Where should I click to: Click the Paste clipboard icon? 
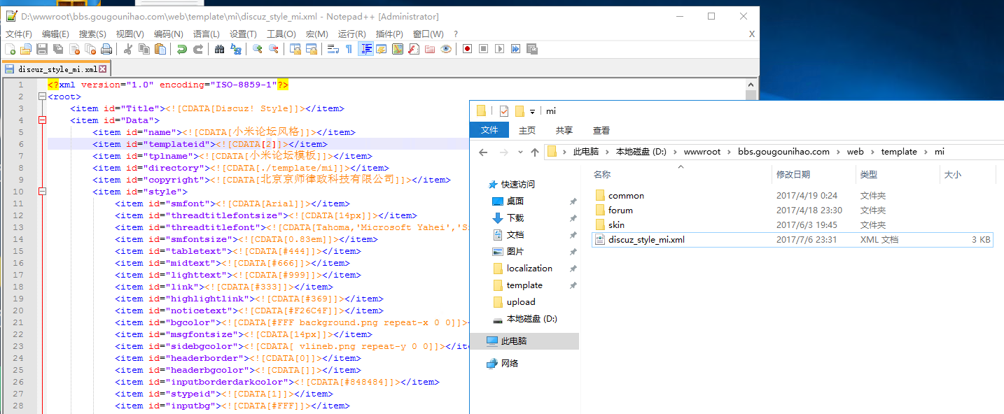pos(160,49)
